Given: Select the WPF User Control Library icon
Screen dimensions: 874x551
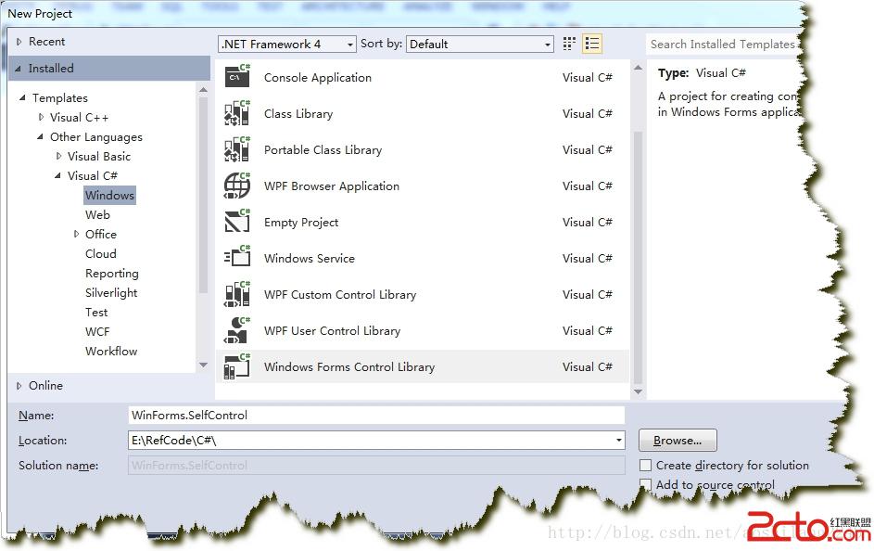Looking at the screenshot, I should click(x=237, y=330).
